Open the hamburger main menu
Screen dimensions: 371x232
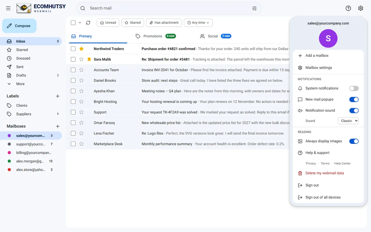coord(8,8)
